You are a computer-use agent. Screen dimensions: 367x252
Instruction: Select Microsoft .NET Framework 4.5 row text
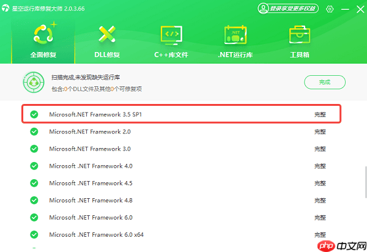point(91,183)
